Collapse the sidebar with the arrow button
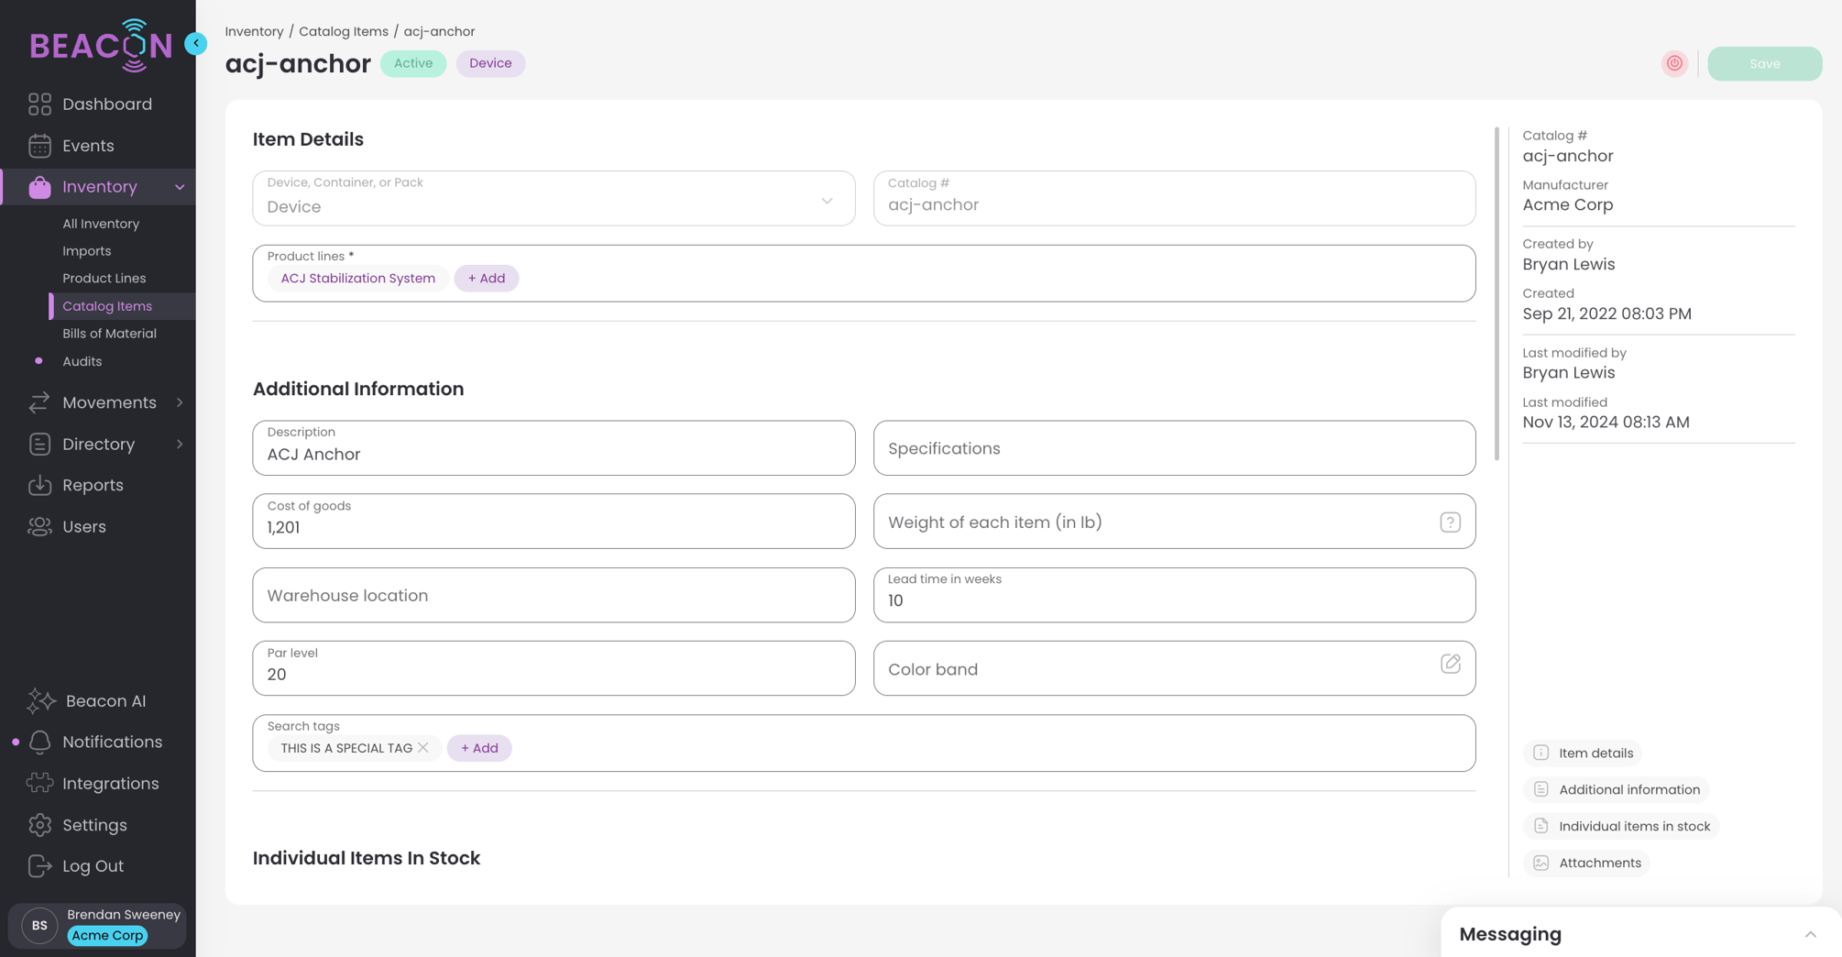 (x=195, y=43)
